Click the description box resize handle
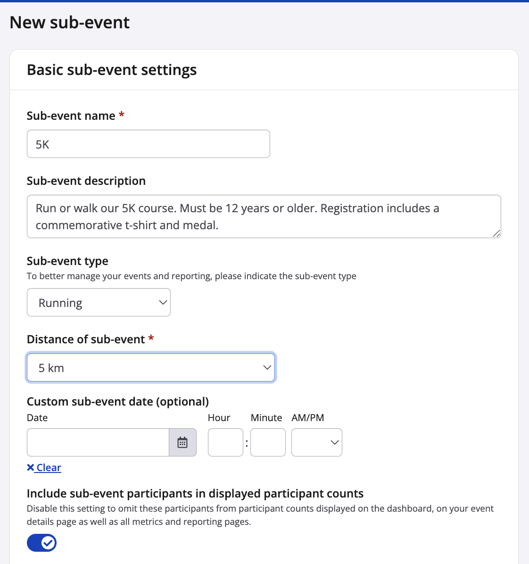529x564 pixels. (x=496, y=233)
